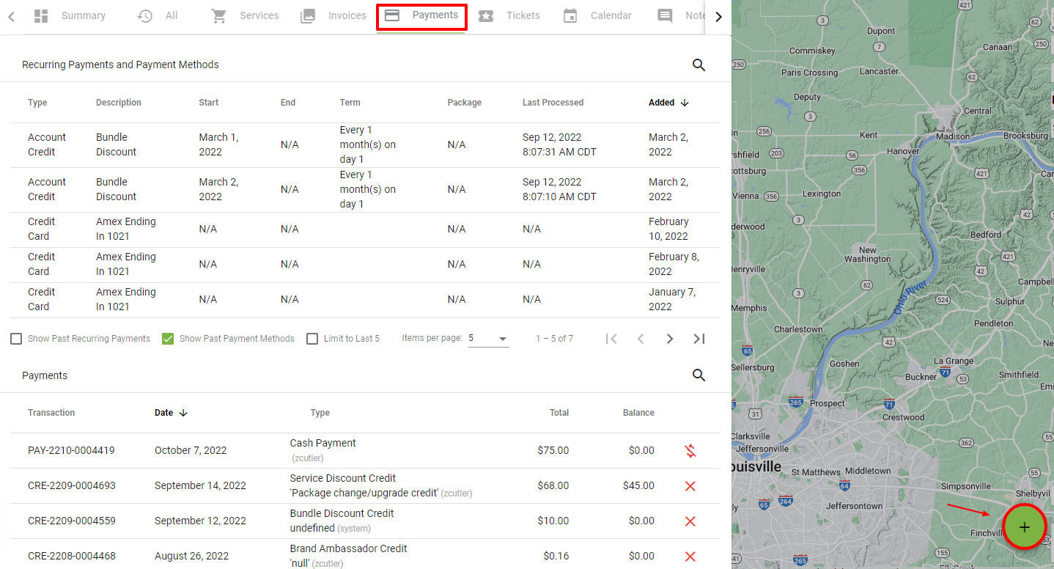Sort by Start column header
Viewport: 1054px width, 569px height.
click(209, 103)
